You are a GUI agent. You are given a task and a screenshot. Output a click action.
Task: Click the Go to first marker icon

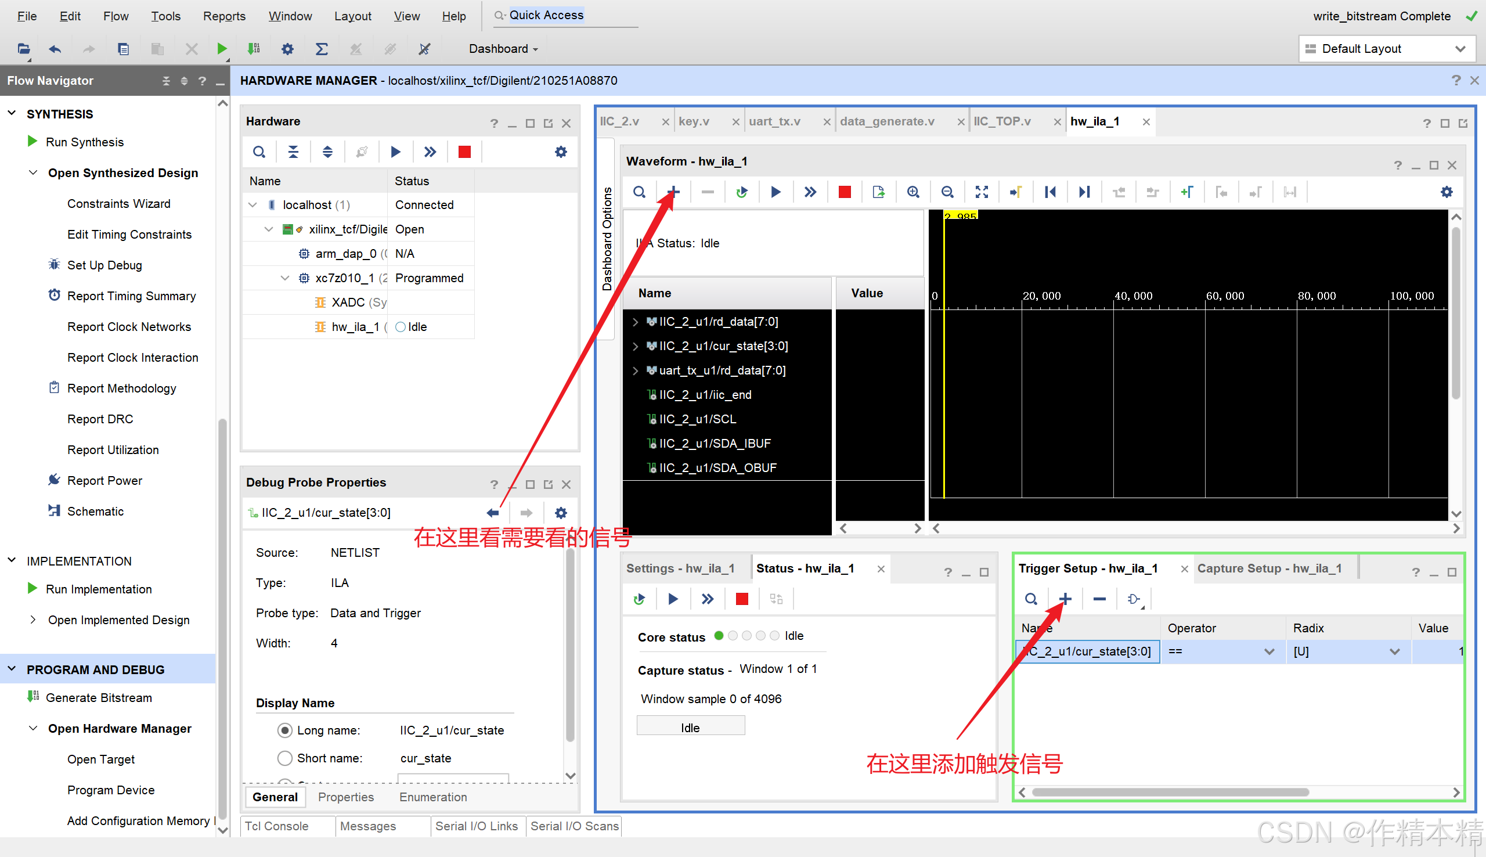[1050, 192]
